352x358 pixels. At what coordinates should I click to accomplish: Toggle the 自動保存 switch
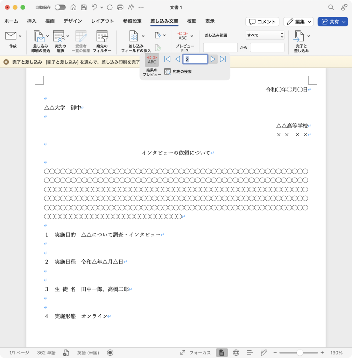pos(60,7)
